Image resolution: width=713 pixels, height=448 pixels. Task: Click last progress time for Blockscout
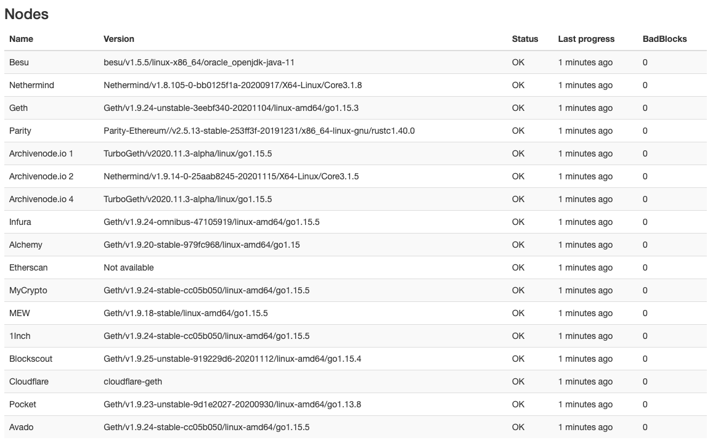(x=585, y=359)
